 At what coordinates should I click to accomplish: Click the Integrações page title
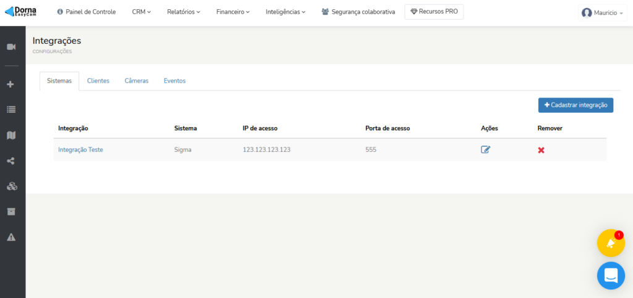pyautogui.click(x=57, y=41)
